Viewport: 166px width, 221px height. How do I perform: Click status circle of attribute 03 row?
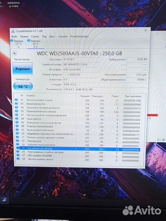click(16, 104)
